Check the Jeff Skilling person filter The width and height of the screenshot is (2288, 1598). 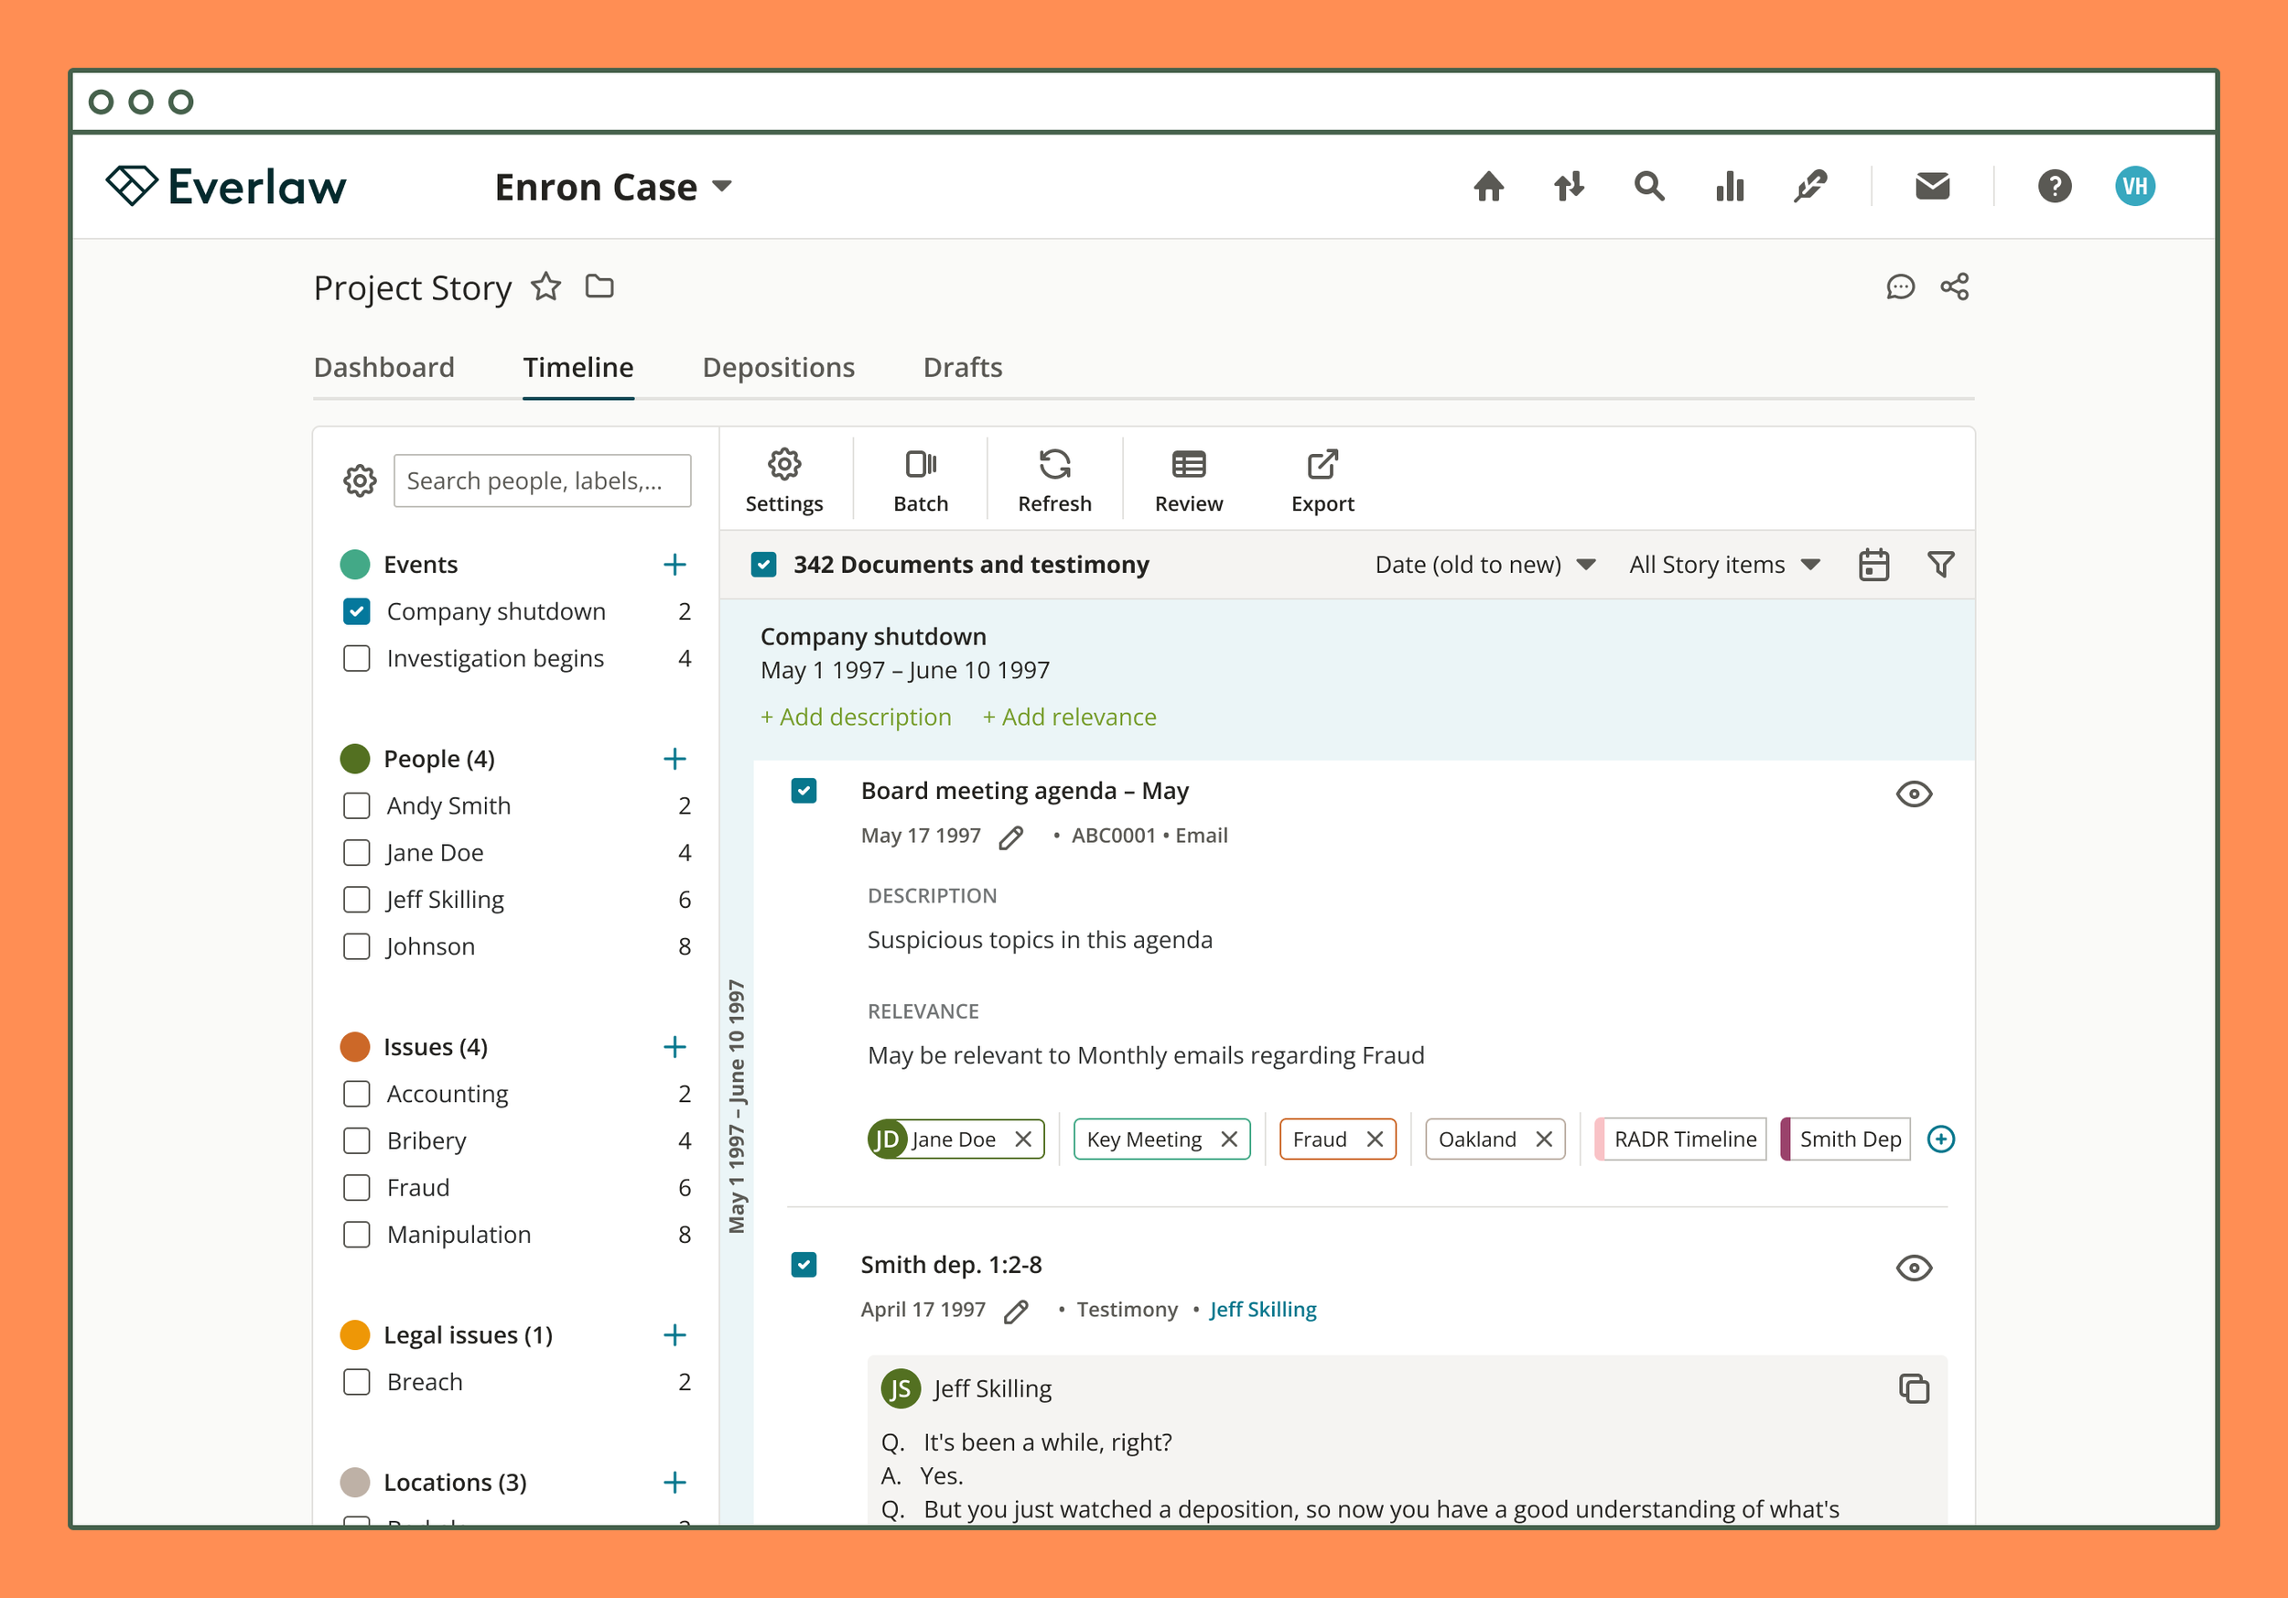click(x=357, y=899)
